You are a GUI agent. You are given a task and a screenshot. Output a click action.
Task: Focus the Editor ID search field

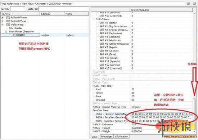pyautogui.click(x=64, y=9)
